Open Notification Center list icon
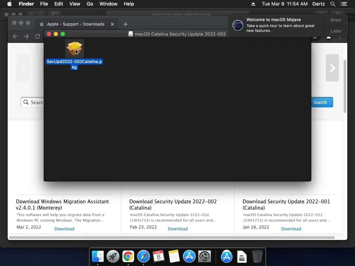The width and height of the screenshot is (355, 266). click(344, 4)
